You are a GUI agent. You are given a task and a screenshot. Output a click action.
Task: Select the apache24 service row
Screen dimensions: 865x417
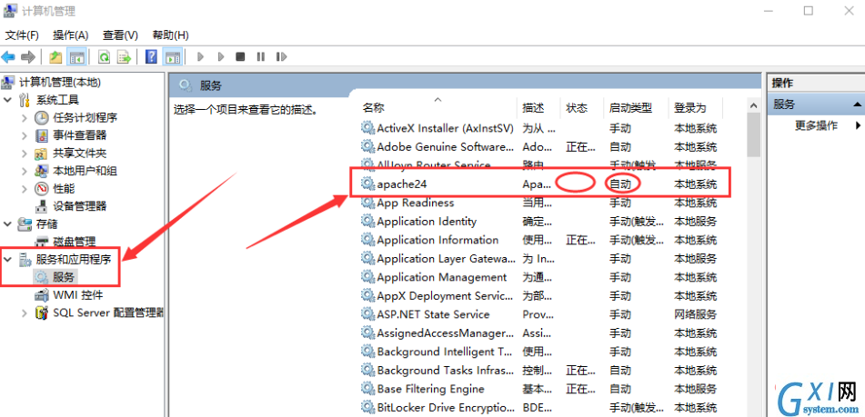coord(540,184)
